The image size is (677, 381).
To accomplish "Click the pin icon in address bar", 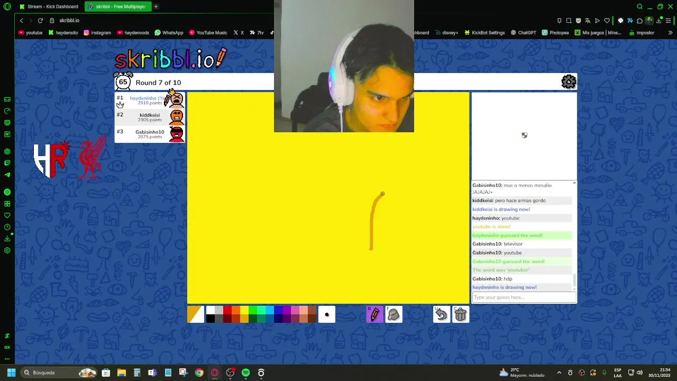I will 559,21.
